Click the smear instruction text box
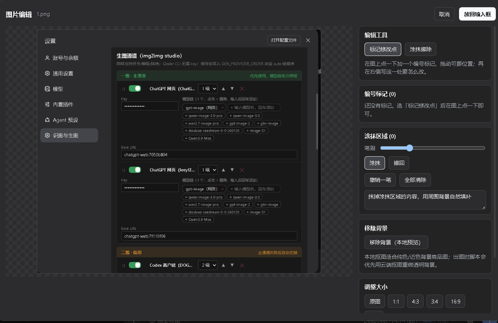 [425, 200]
